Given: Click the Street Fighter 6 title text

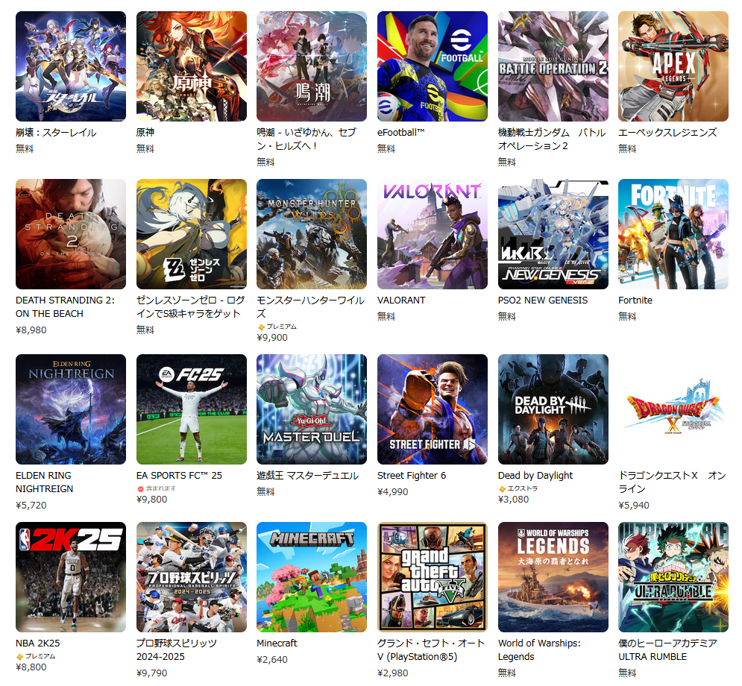Looking at the screenshot, I should click(412, 476).
